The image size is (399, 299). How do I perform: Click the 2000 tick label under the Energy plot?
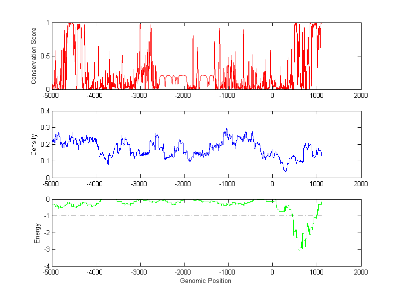tap(361, 273)
